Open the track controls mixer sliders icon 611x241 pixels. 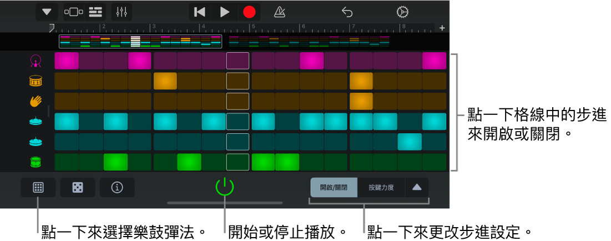[122, 12]
